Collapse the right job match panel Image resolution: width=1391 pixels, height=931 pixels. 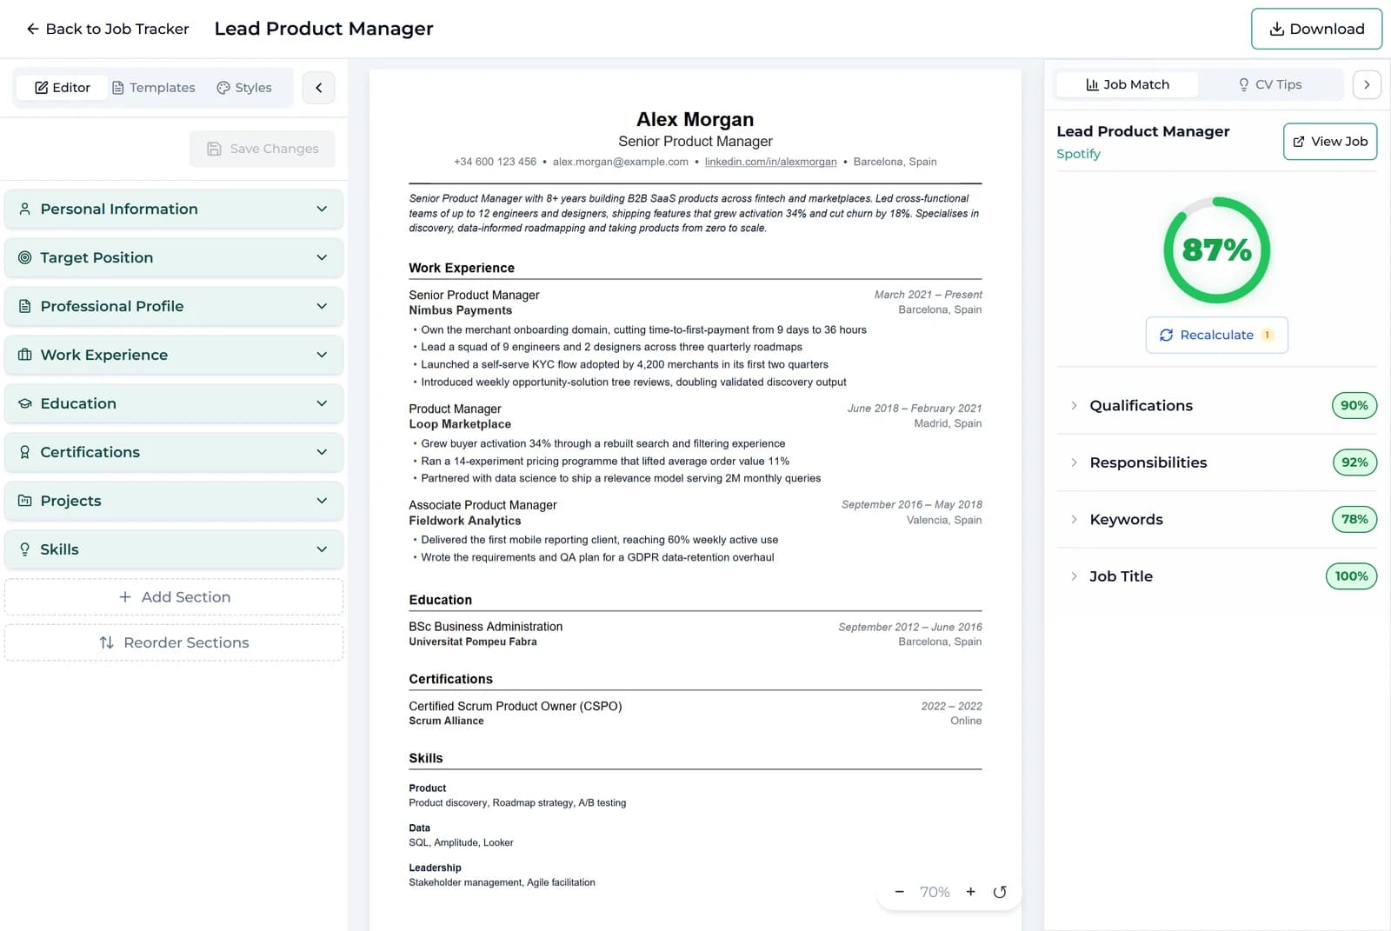click(1367, 84)
